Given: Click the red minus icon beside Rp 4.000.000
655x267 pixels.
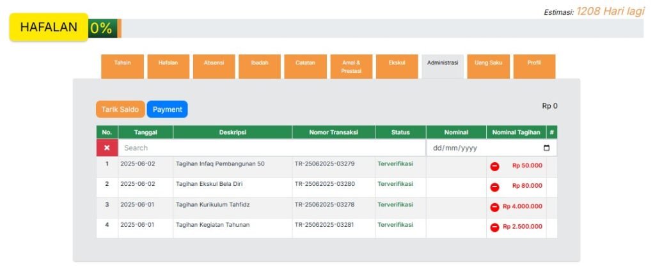Looking at the screenshot, I should point(494,207).
